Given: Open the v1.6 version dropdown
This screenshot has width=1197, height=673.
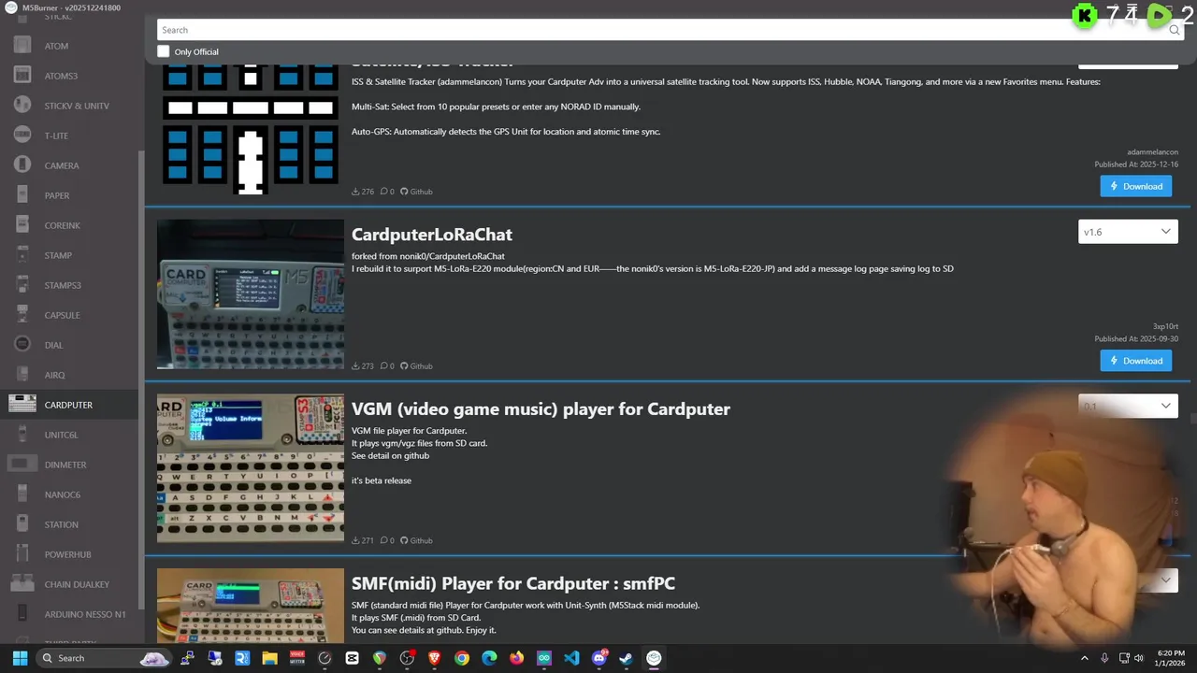Looking at the screenshot, I should pyautogui.click(x=1128, y=232).
